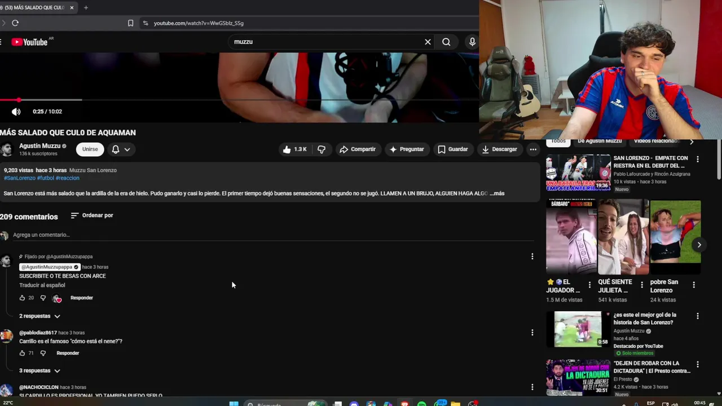722x406 pixels.
Task: Expand 2 respuestas under the pinned comment
Action: pos(39,316)
